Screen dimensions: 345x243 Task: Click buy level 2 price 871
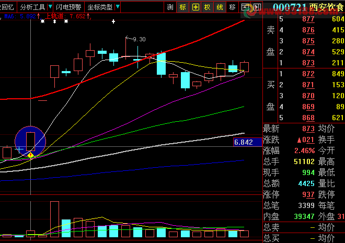pyautogui.click(x=308, y=85)
